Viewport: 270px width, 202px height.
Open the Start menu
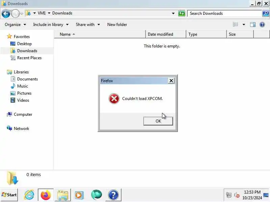(9, 195)
